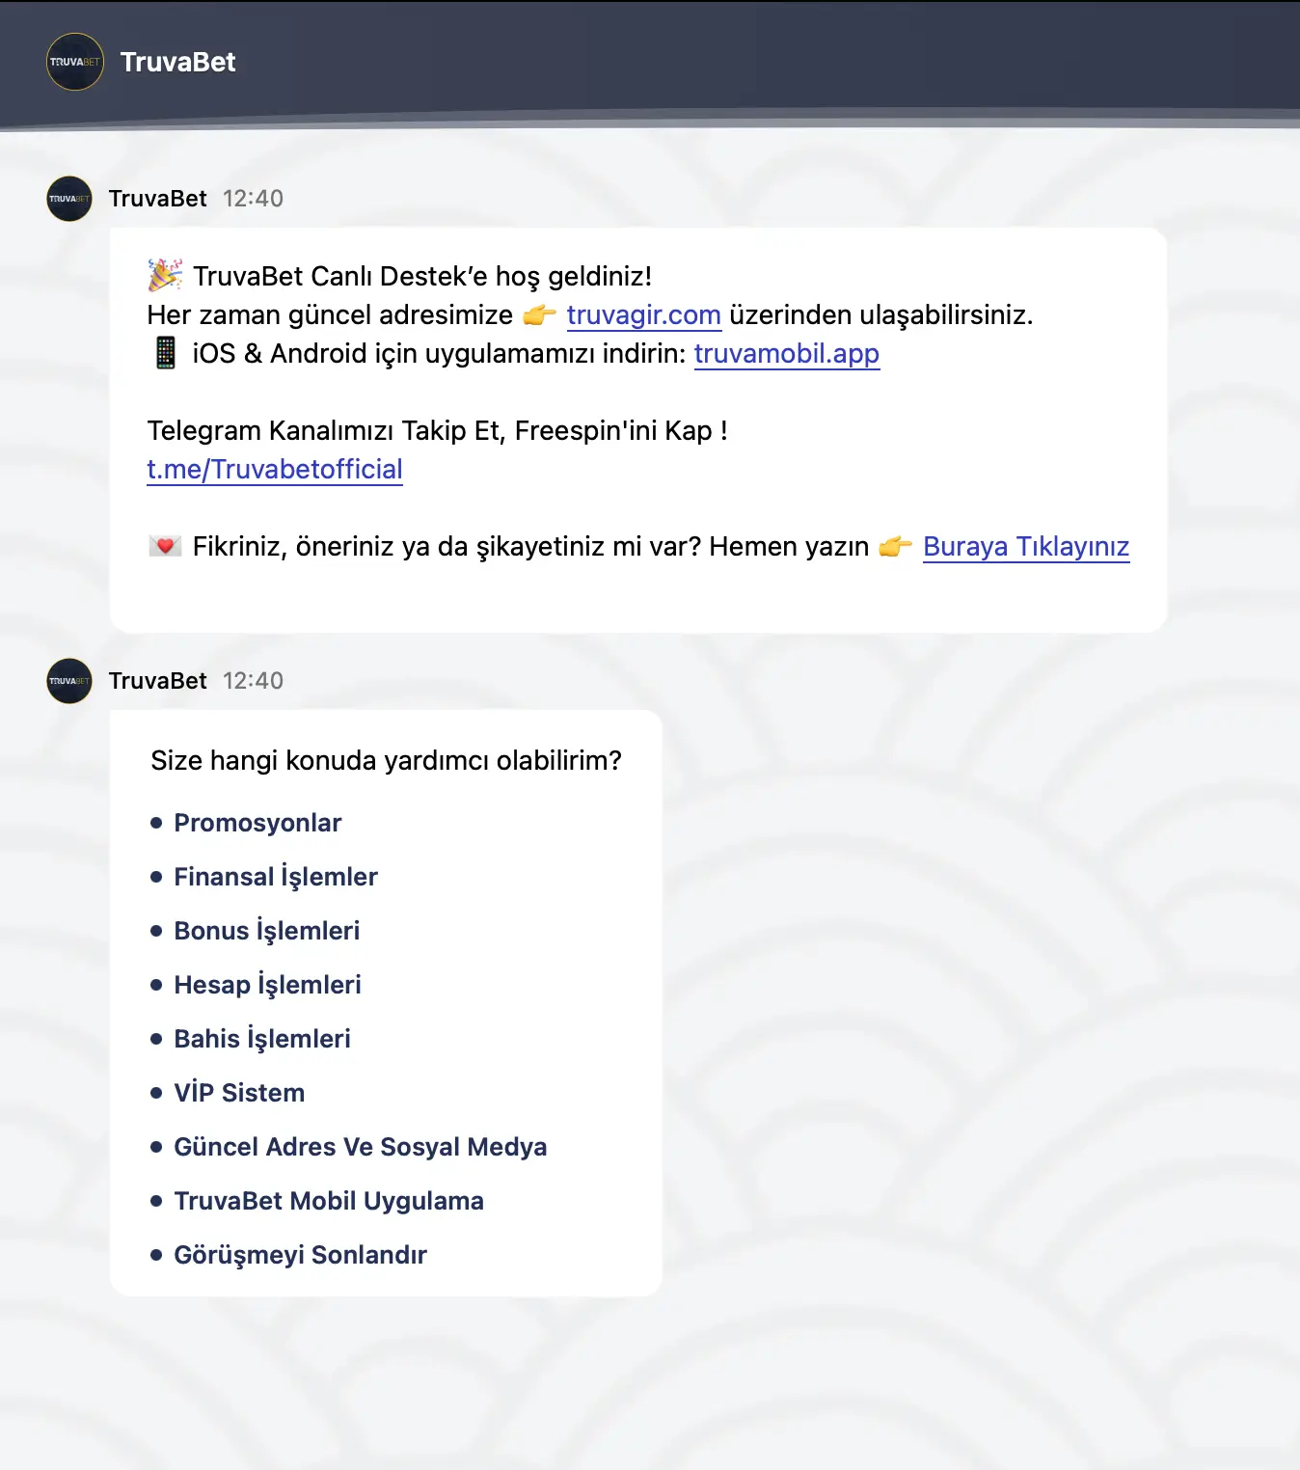Select Bahis İşlemleri option
This screenshot has width=1300, height=1470.
pos(262,1039)
